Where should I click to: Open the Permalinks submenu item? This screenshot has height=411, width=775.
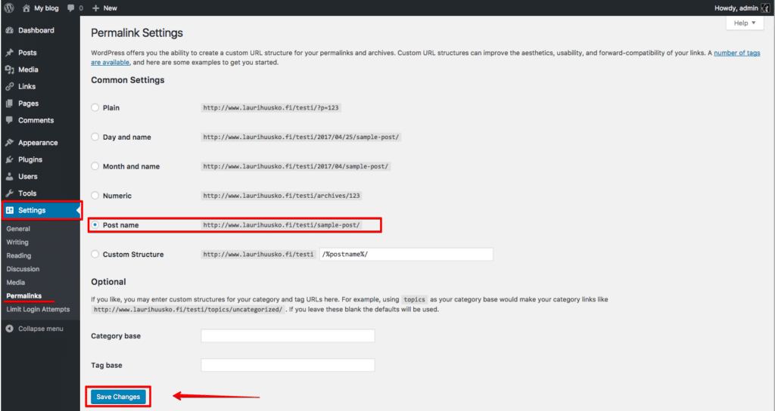pyautogui.click(x=23, y=296)
